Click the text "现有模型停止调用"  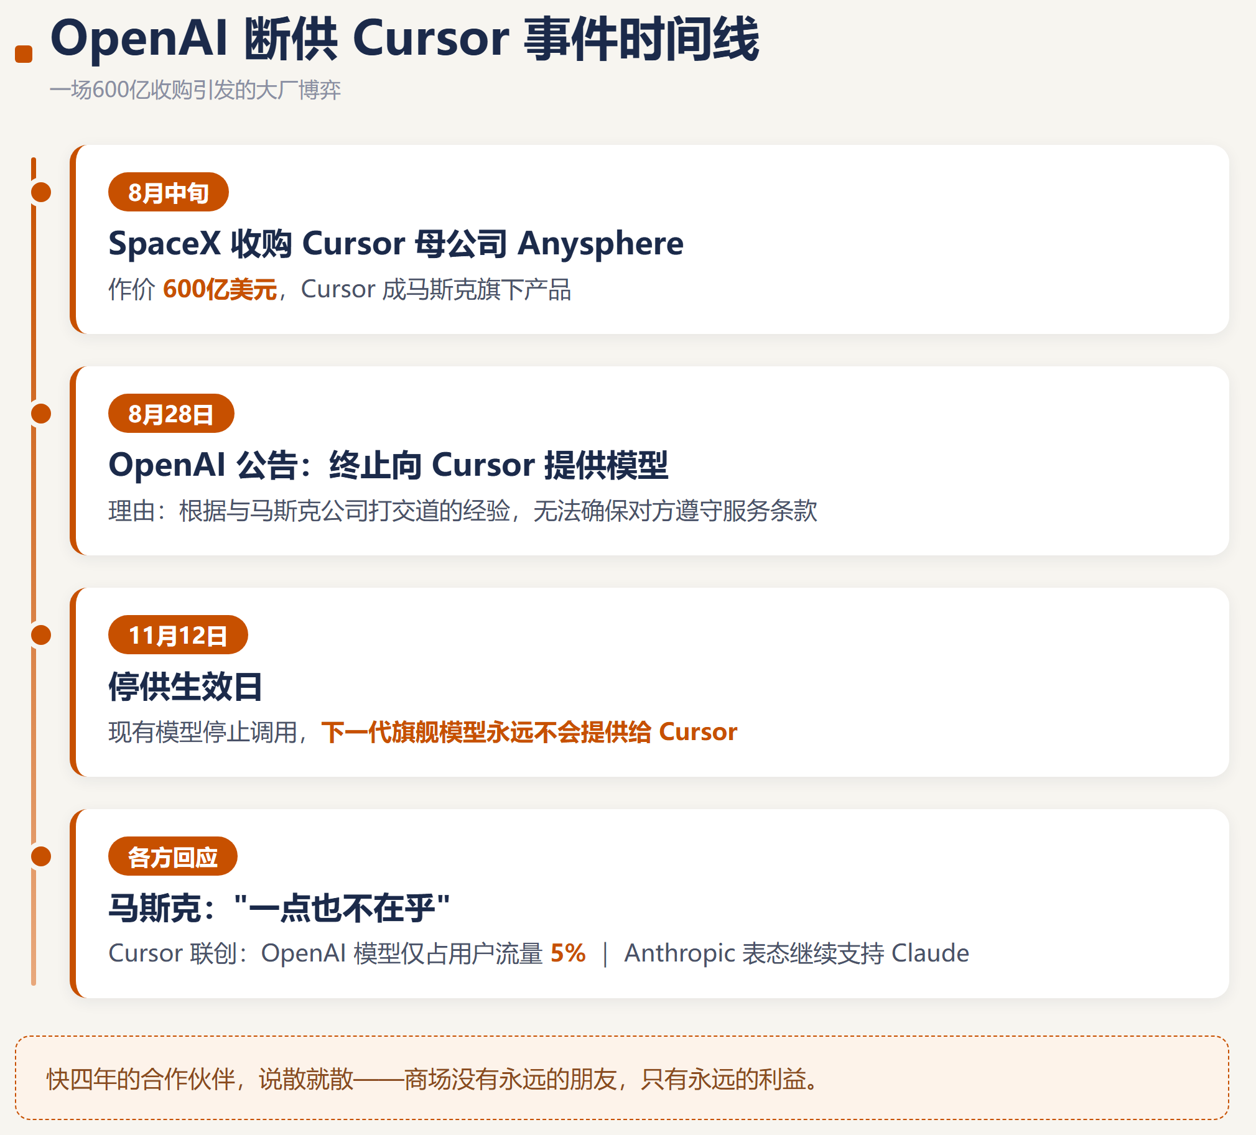(x=202, y=732)
